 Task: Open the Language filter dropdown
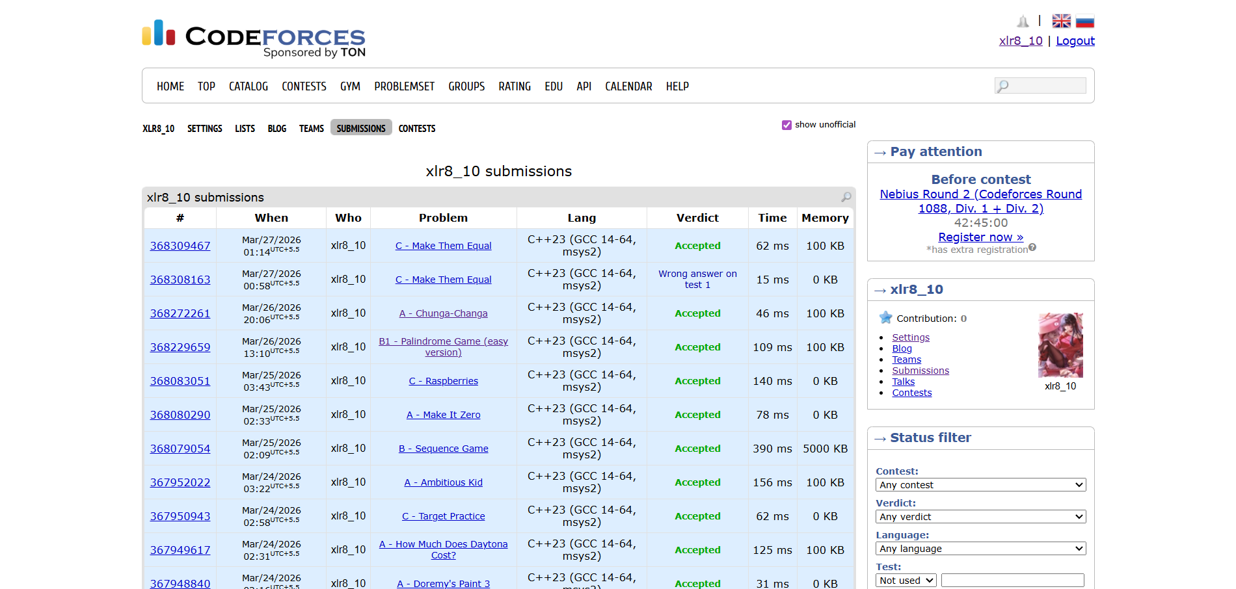point(980,549)
